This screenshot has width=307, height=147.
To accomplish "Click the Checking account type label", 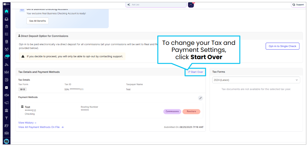I will (30, 114).
